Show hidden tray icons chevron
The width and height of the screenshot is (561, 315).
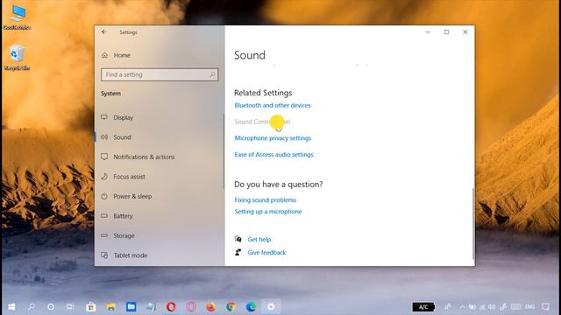462,307
